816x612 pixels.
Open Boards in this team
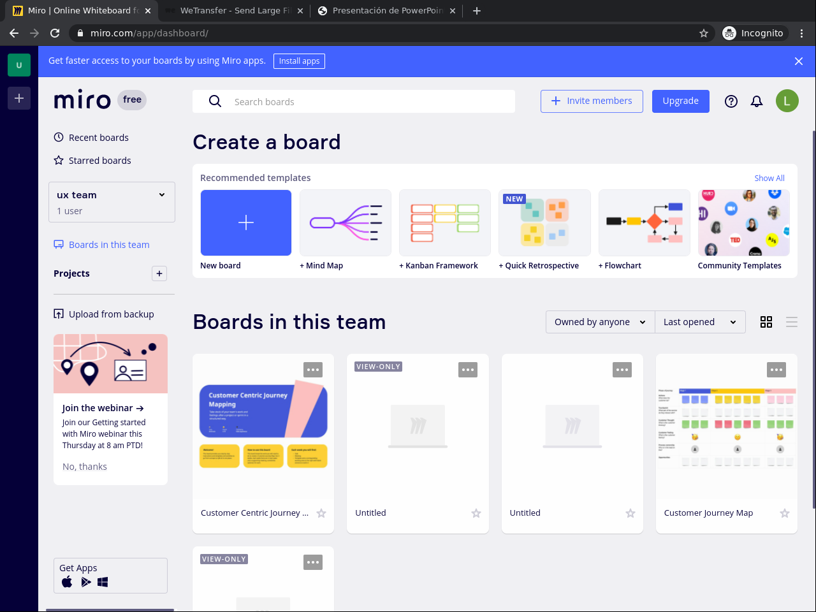(x=101, y=245)
